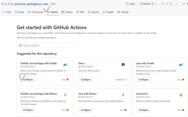
Task: Click the play icon on Actions tab
Action: [48, 12]
